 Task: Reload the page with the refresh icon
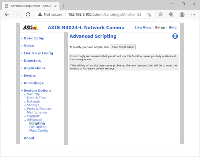[28, 14]
